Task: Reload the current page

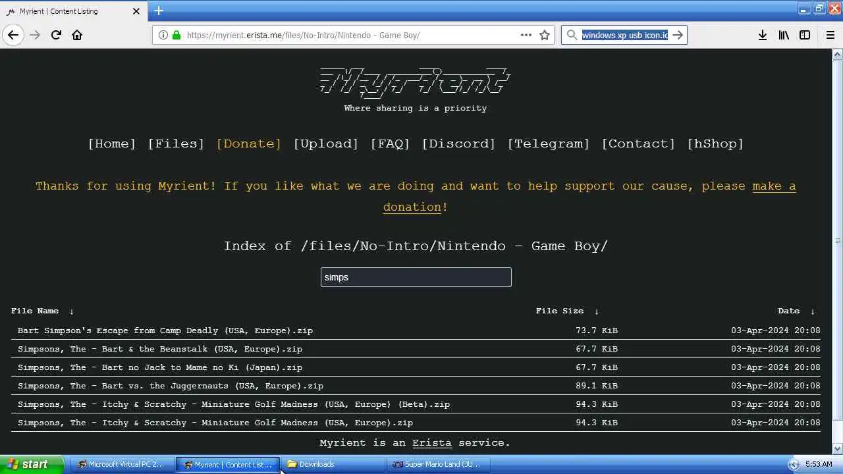Action: (56, 35)
